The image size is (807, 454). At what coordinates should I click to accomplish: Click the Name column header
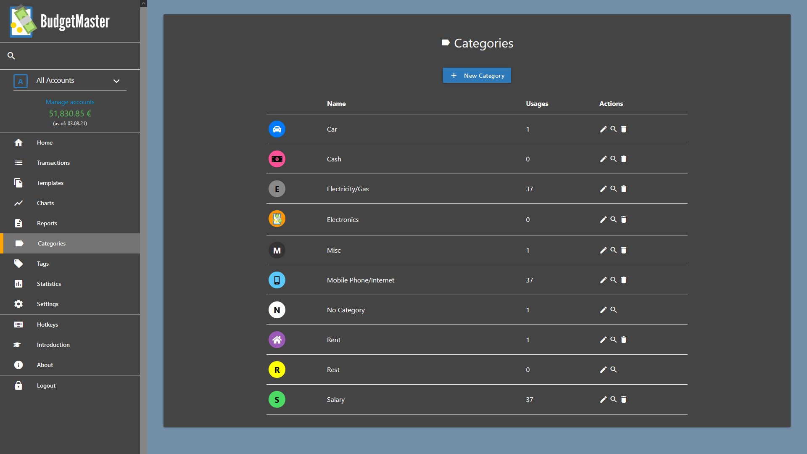coord(336,104)
